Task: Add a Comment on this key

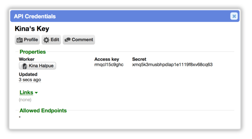Action: pyautogui.click(x=79, y=40)
